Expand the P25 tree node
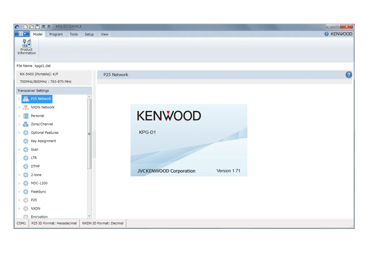Screen dimensions: 368x253 (19, 200)
